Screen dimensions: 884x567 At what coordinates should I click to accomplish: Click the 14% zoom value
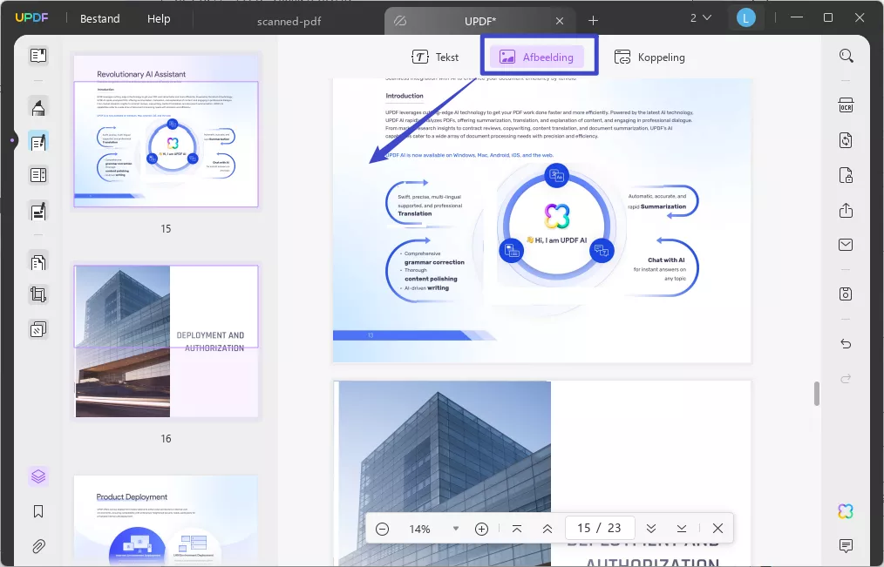coord(419,529)
